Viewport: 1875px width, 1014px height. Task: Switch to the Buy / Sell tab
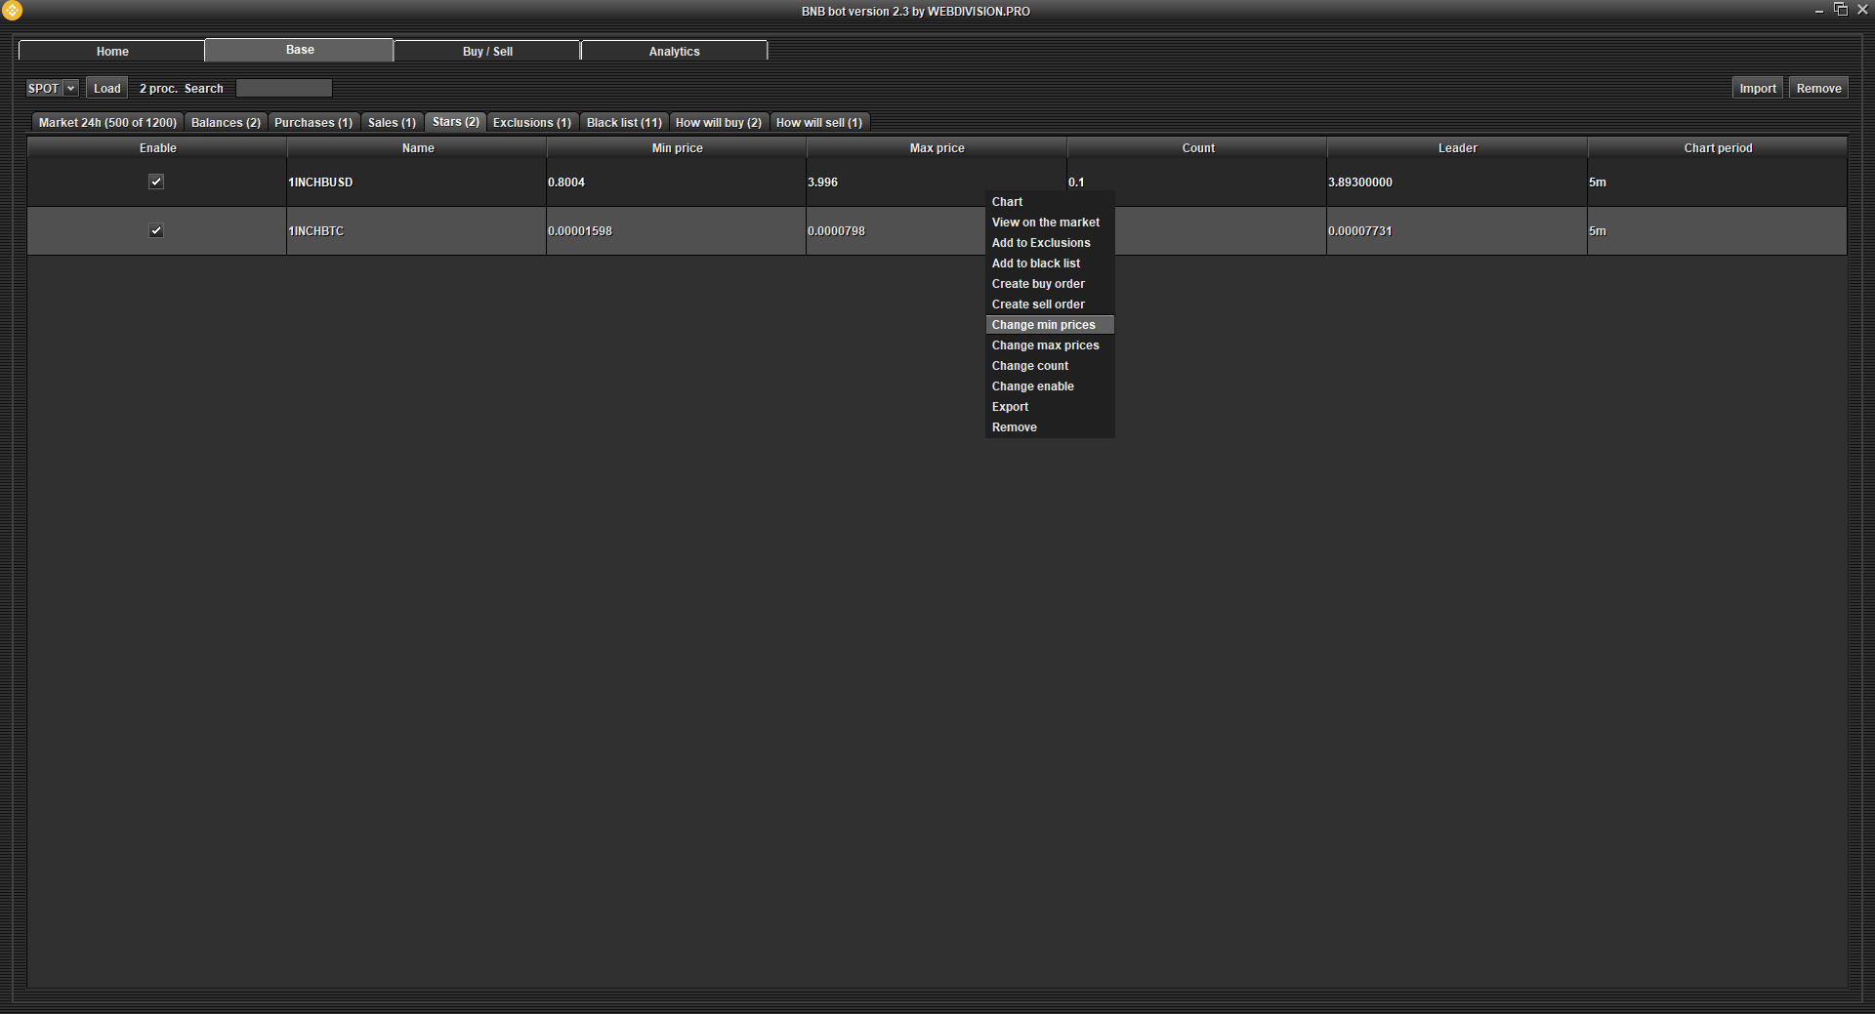click(x=487, y=51)
